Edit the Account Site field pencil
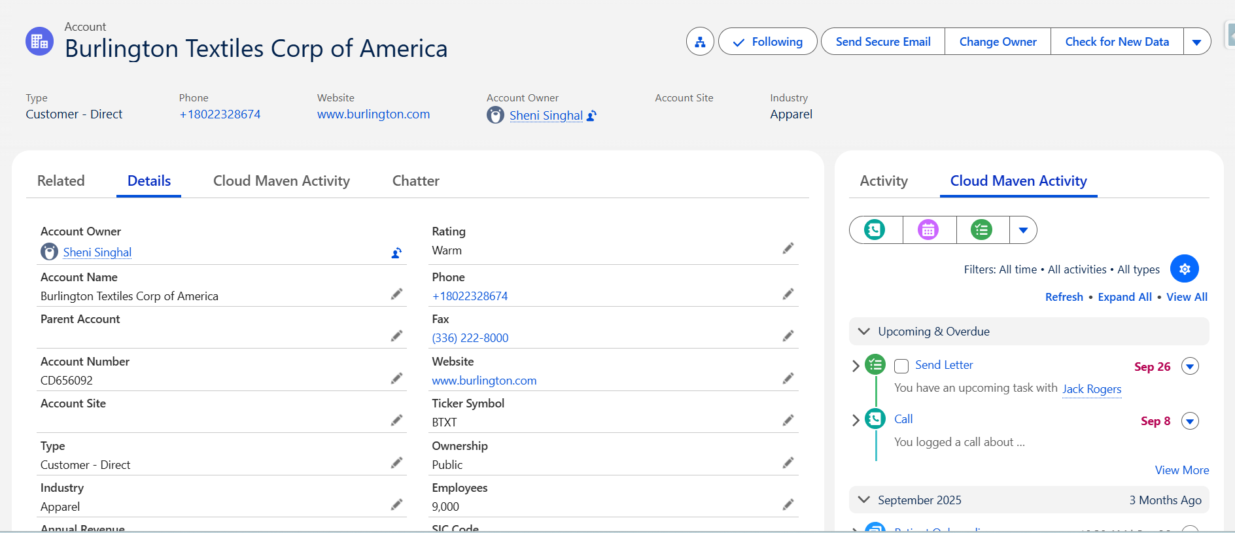 click(x=396, y=421)
